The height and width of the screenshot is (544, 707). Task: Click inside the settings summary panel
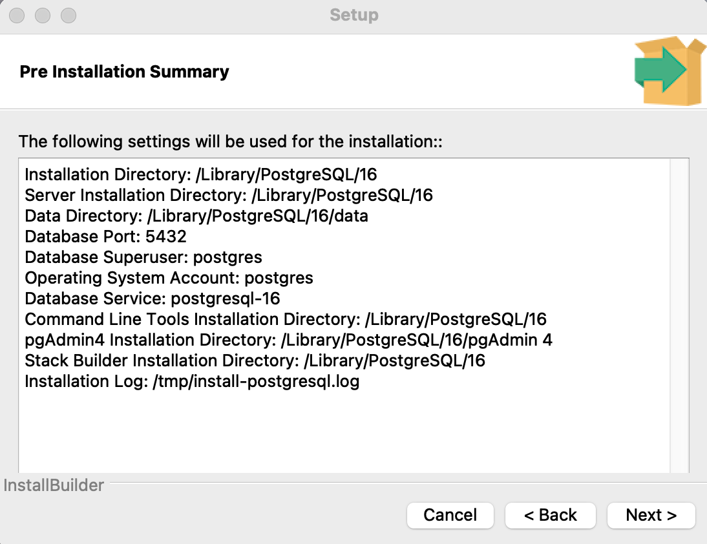353,426
